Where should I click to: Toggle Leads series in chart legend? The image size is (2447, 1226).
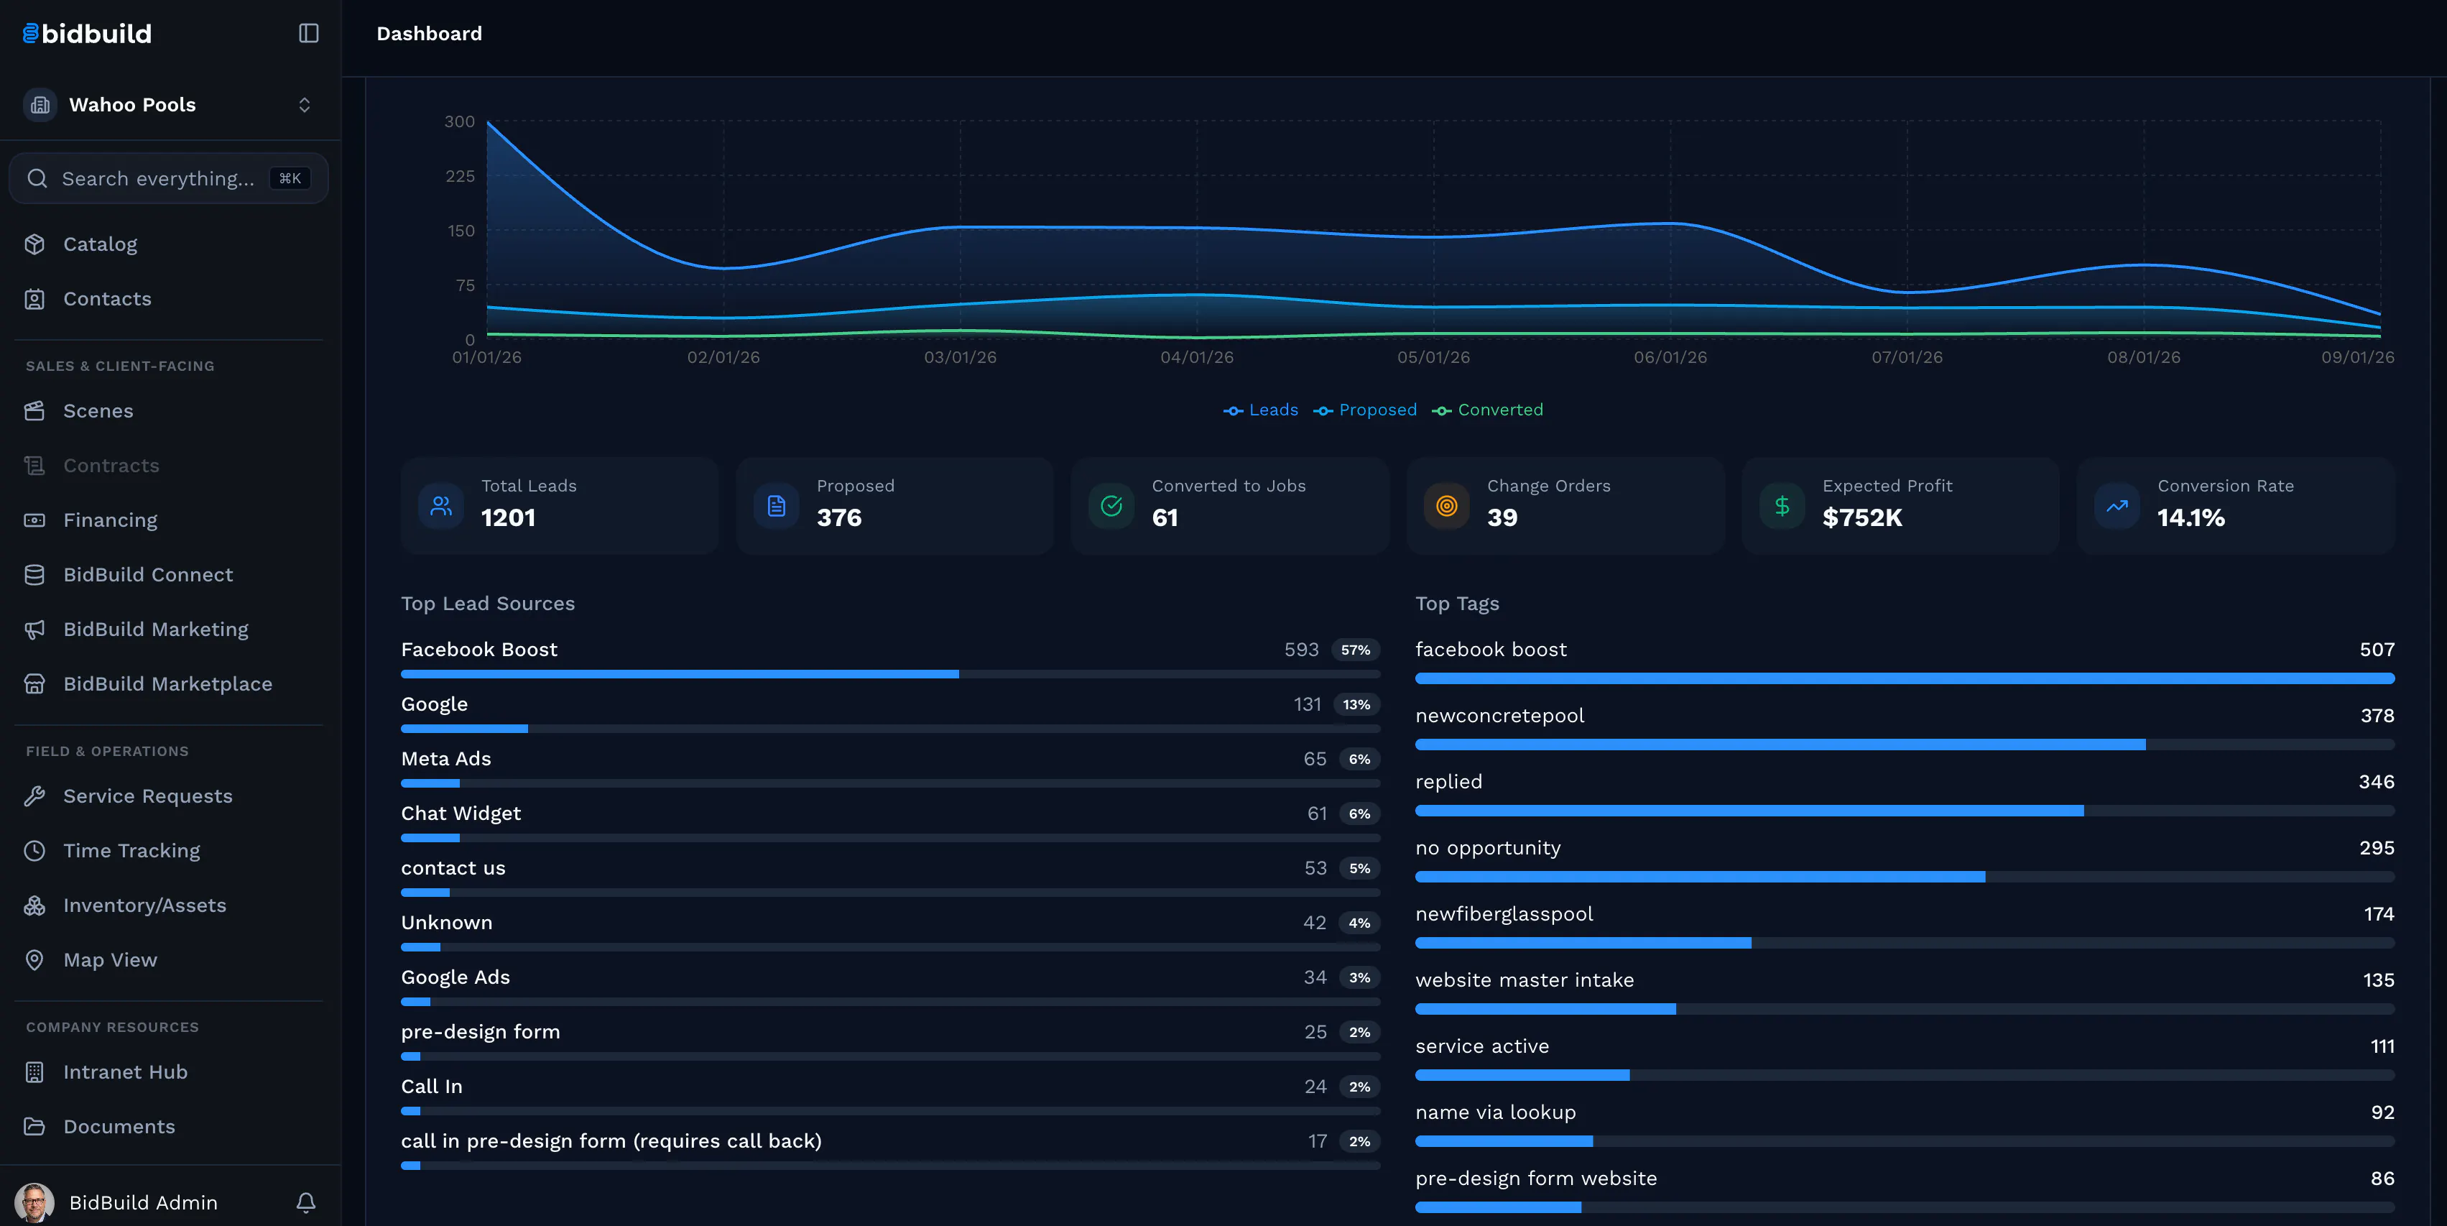click(x=1261, y=410)
